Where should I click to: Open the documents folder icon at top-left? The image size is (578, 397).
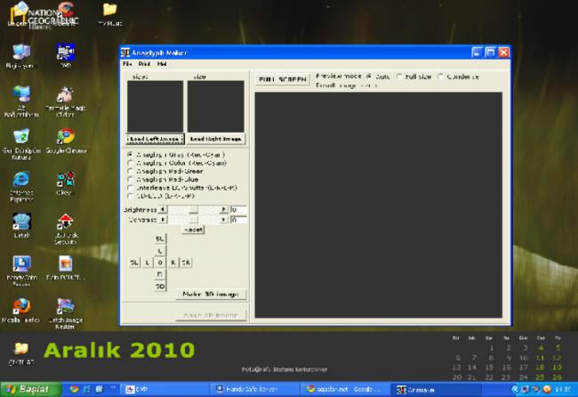20,10
